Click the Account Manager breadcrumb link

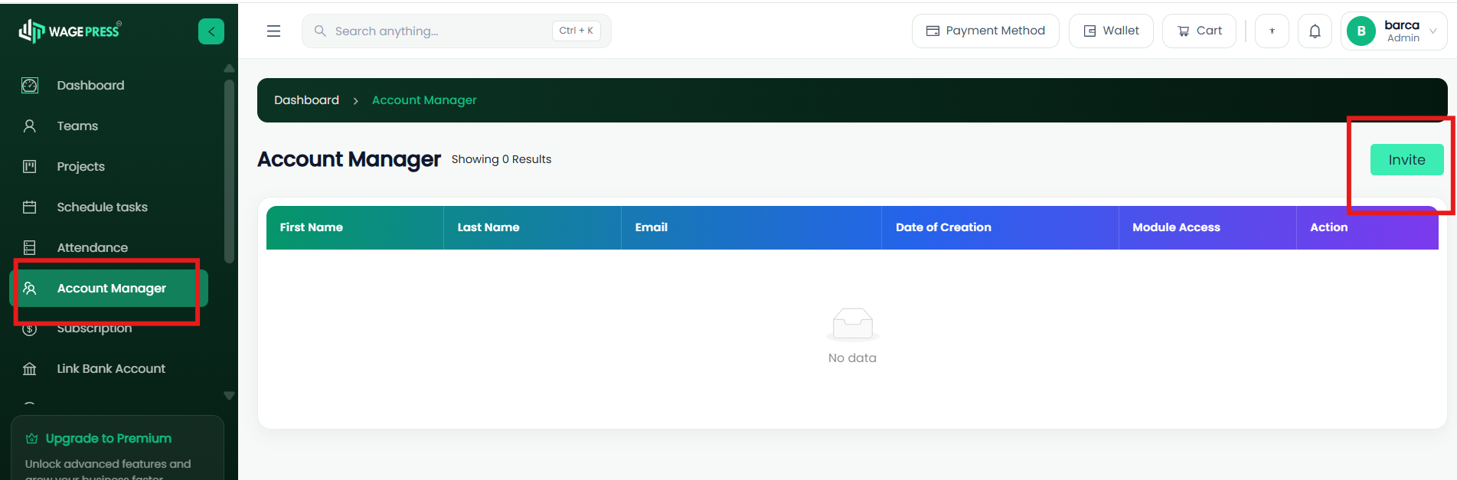[x=424, y=100]
